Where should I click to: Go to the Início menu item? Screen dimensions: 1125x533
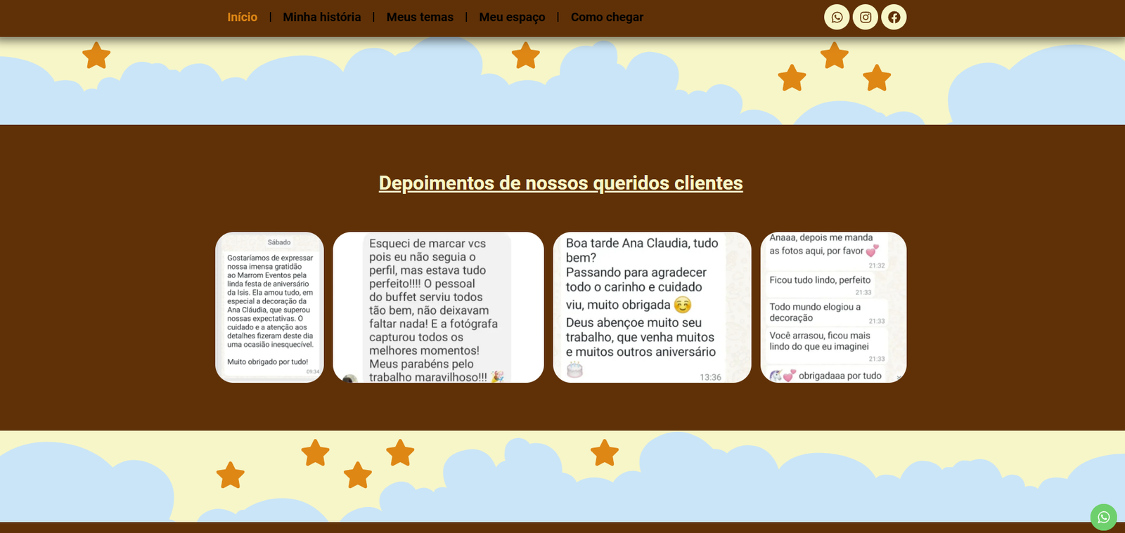242,17
